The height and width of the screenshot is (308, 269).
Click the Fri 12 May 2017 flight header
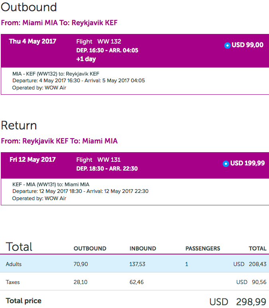pos(33,159)
